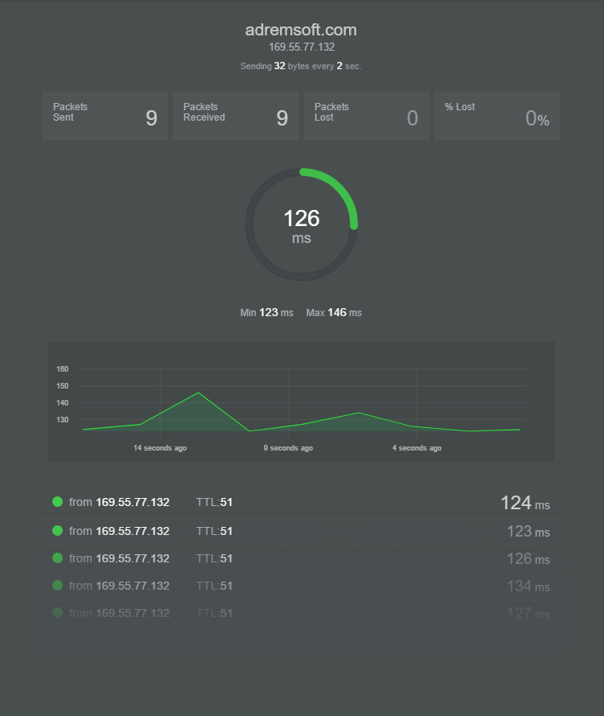Click TTL:51 in the 123 ms row
This screenshot has height=716, width=604.
(214, 531)
